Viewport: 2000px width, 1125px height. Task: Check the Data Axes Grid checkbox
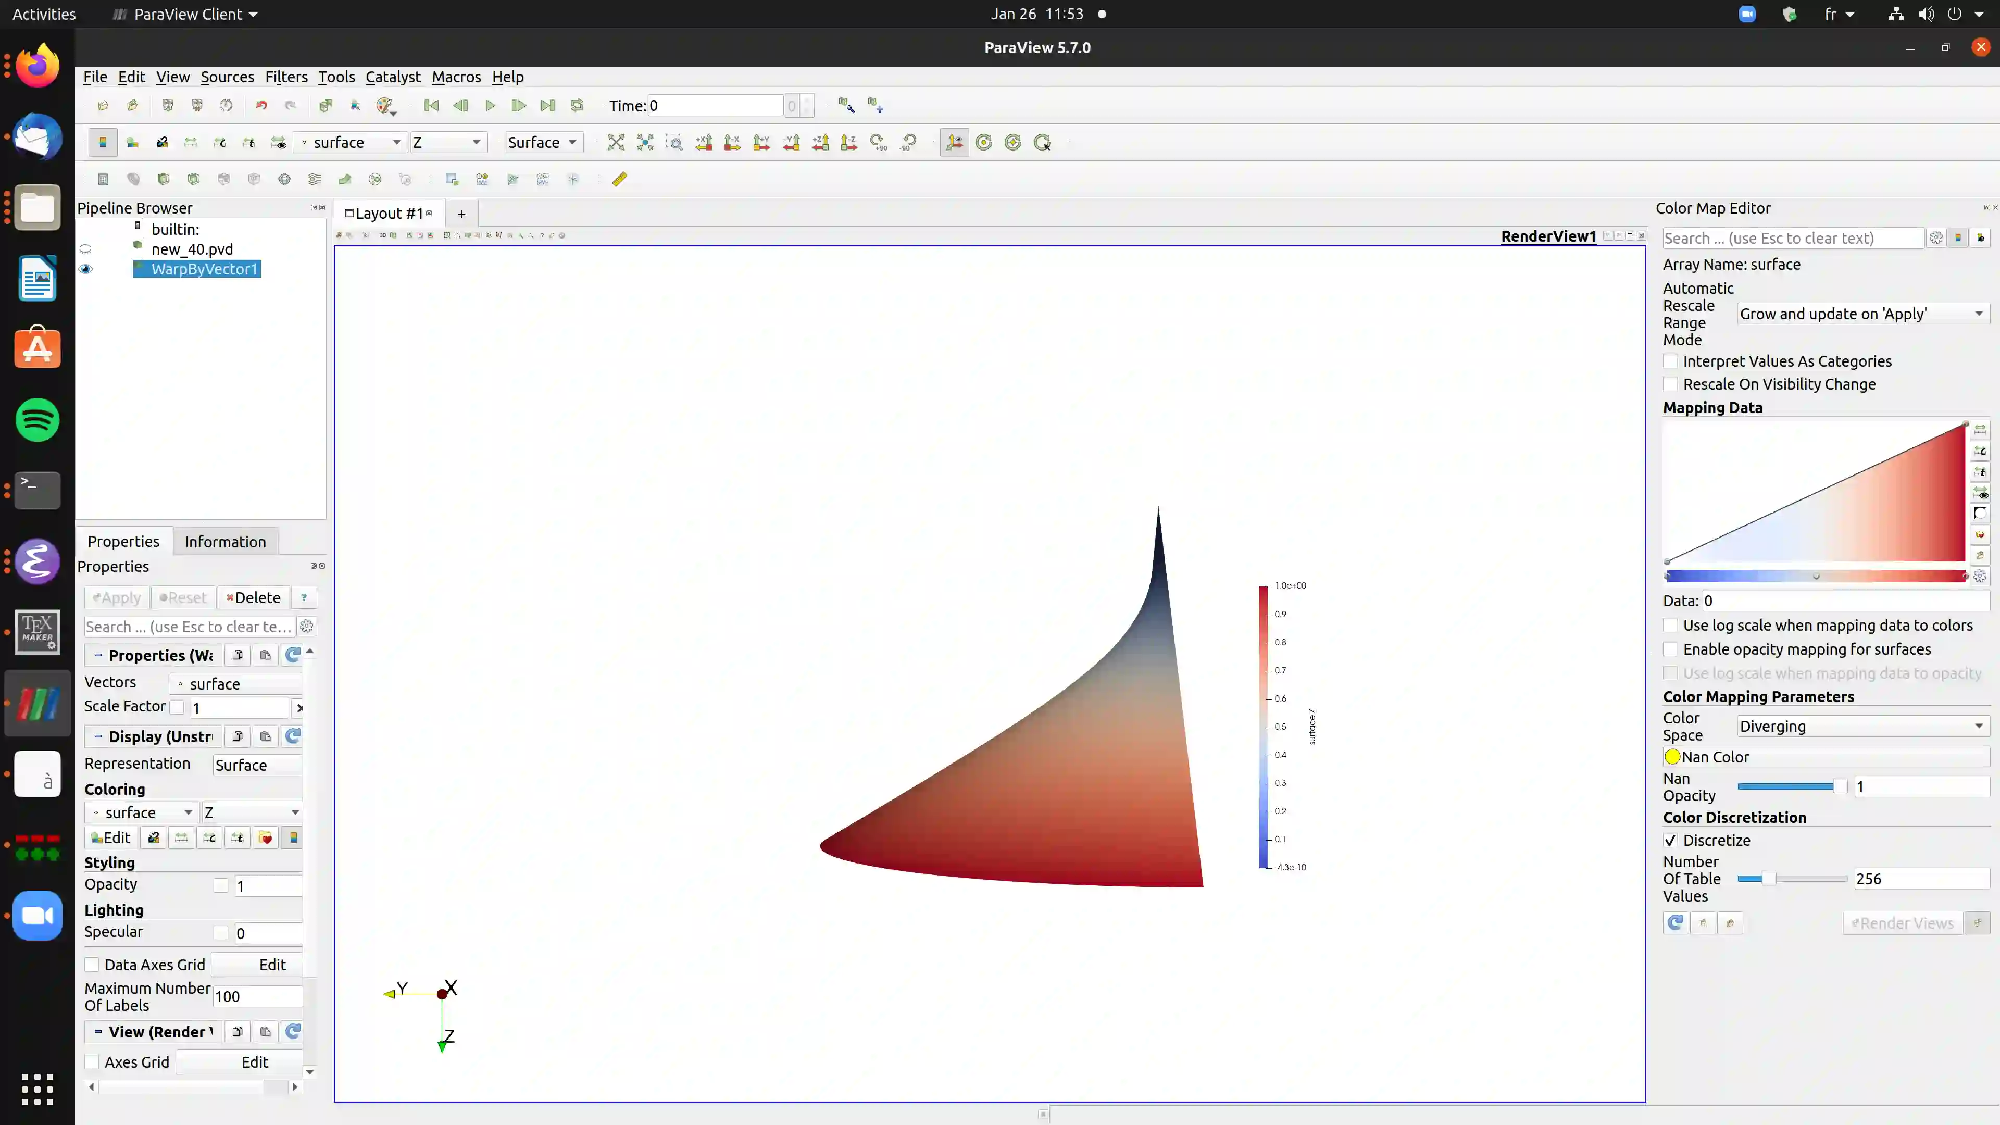tap(92, 964)
